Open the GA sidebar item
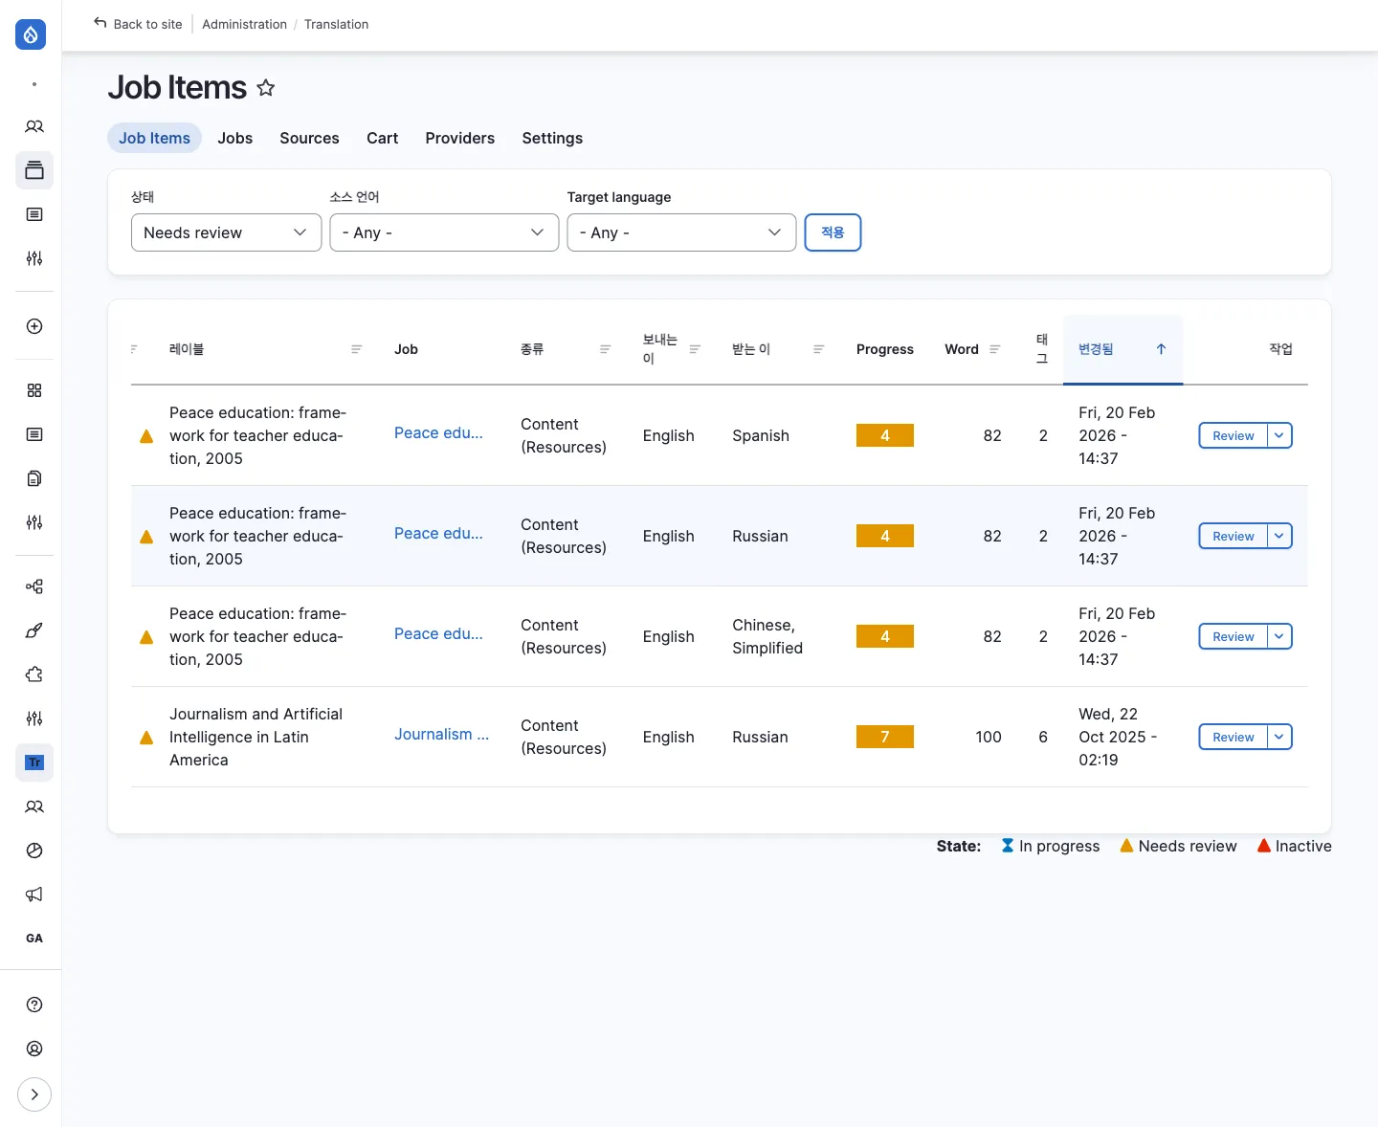 point(34,939)
